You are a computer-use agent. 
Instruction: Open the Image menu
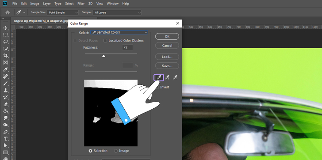click(x=34, y=4)
